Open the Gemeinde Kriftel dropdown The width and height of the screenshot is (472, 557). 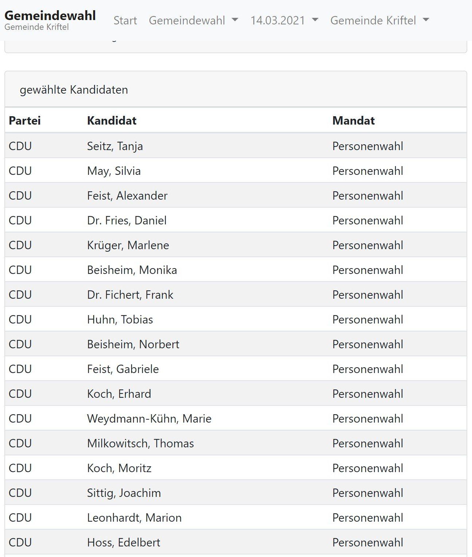pos(379,20)
